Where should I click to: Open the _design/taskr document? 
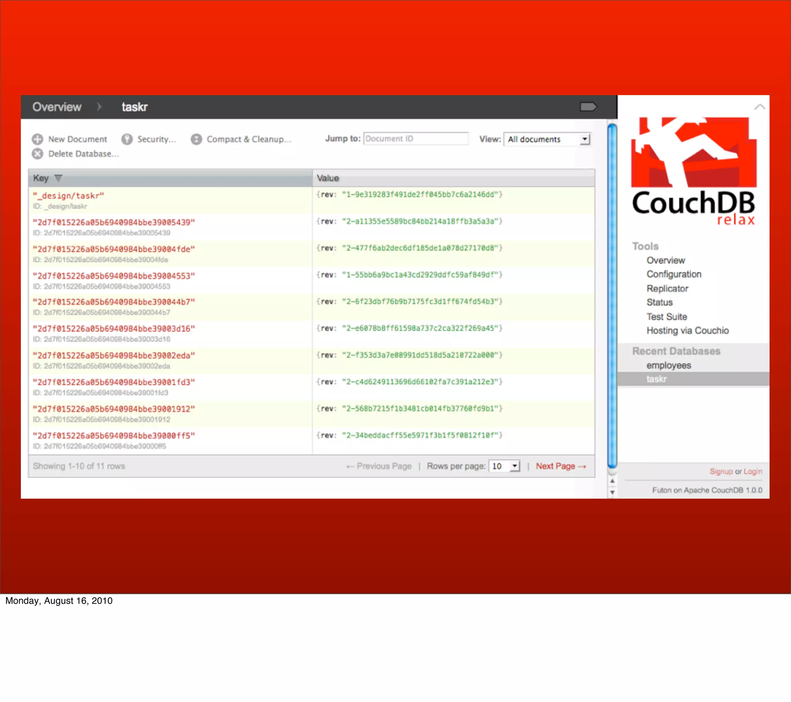pos(68,196)
